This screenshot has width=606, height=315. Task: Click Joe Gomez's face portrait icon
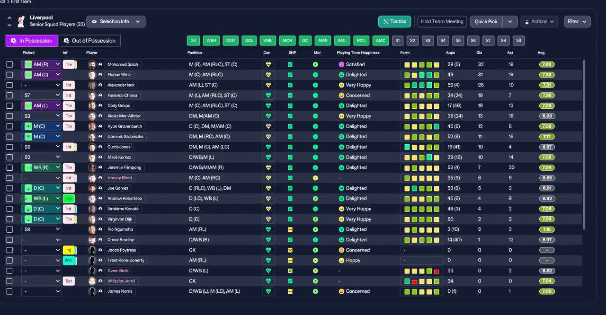click(92, 188)
